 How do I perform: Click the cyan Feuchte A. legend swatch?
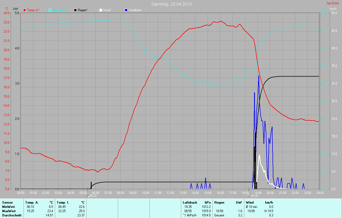(50, 10)
